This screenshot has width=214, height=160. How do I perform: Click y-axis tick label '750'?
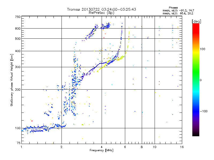point(18,17)
